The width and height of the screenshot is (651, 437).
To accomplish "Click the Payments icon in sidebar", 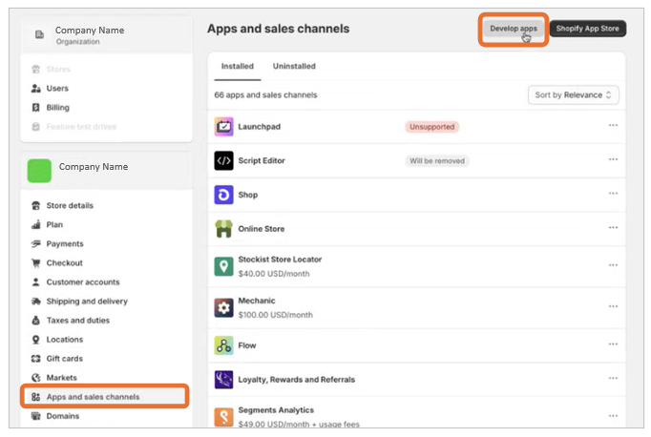I will pyautogui.click(x=36, y=243).
